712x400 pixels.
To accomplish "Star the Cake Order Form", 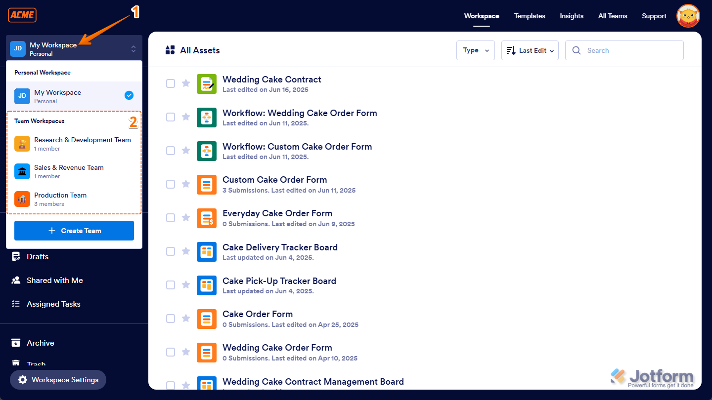I will (186, 318).
